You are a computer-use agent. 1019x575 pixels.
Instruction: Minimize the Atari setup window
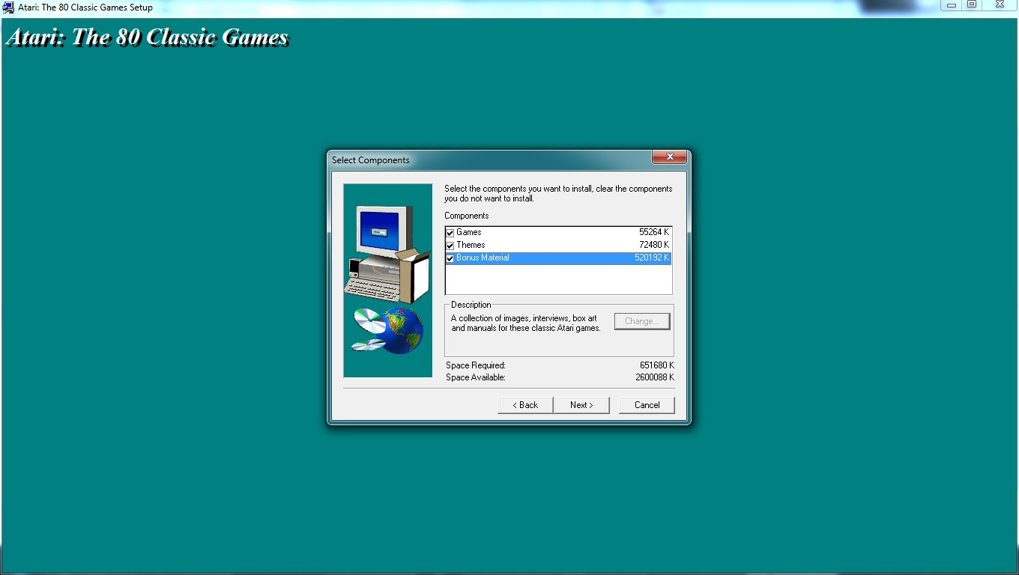click(x=952, y=5)
